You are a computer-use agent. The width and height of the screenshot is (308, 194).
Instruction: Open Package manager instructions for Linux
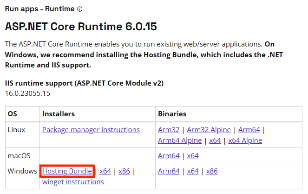[x=91, y=130]
